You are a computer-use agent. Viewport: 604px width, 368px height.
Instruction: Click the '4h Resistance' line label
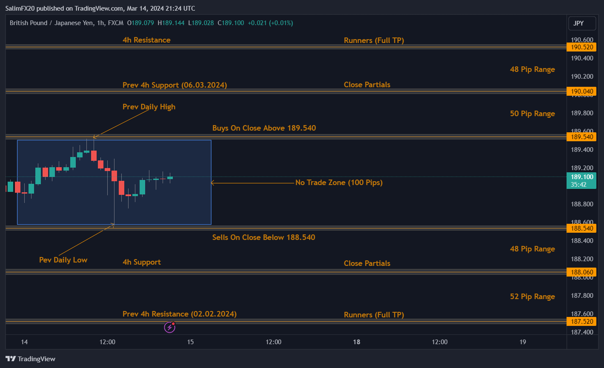point(146,40)
